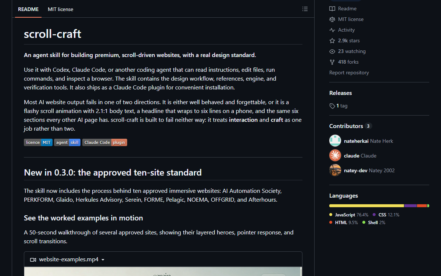Select the HTML 9.5% language entry
Screen dimensions: 441x276
[x=344, y=223]
